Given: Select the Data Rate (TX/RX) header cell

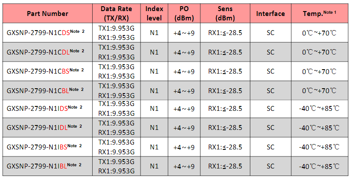Looking at the screenshot, I should coord(117,13).
